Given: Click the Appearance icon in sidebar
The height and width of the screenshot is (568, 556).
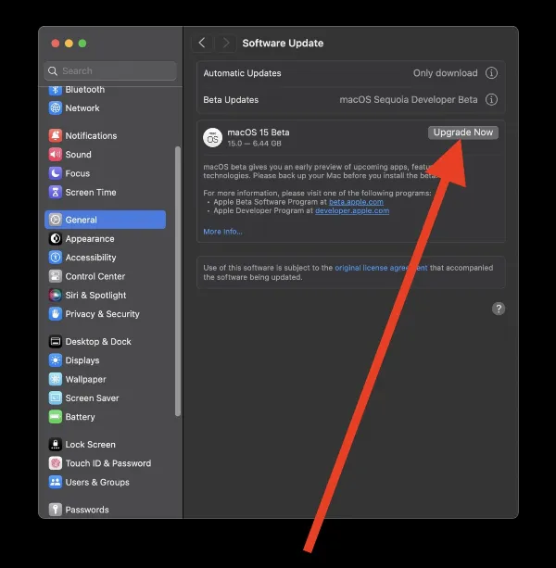Looking at the screenshot, I should click(x=56, y=238).
